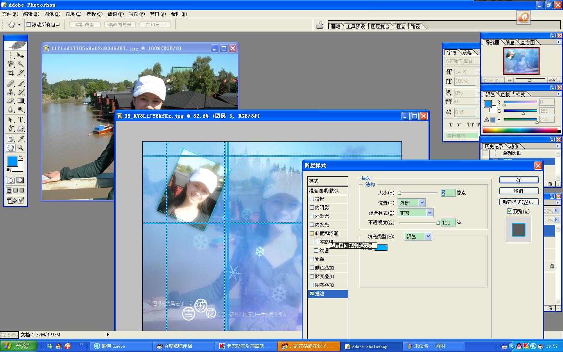Image resolution: width=563 pixels, height=352 pixels.
Task: Swap foreground and background colors
Action: point(21,157)
